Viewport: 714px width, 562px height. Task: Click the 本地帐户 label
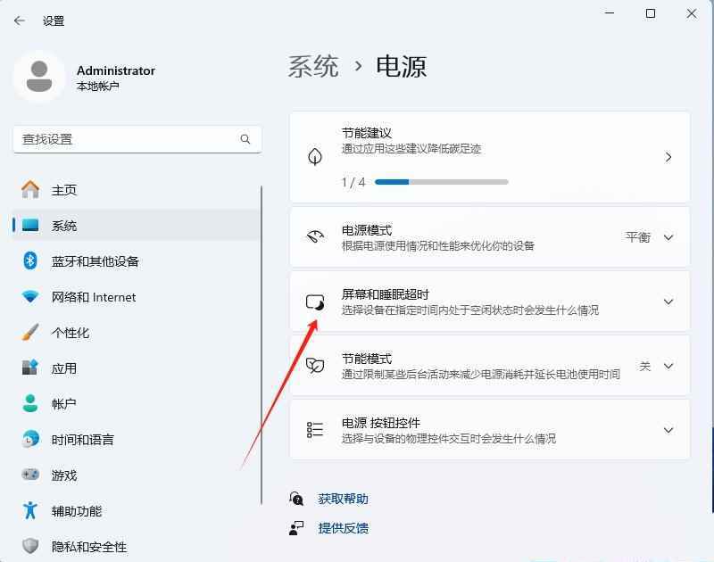coord(98,86)
